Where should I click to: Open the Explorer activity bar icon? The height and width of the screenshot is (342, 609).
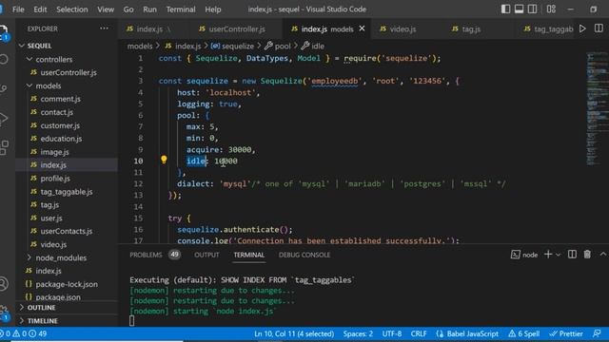pyautogui.click(x=3, y=32)
